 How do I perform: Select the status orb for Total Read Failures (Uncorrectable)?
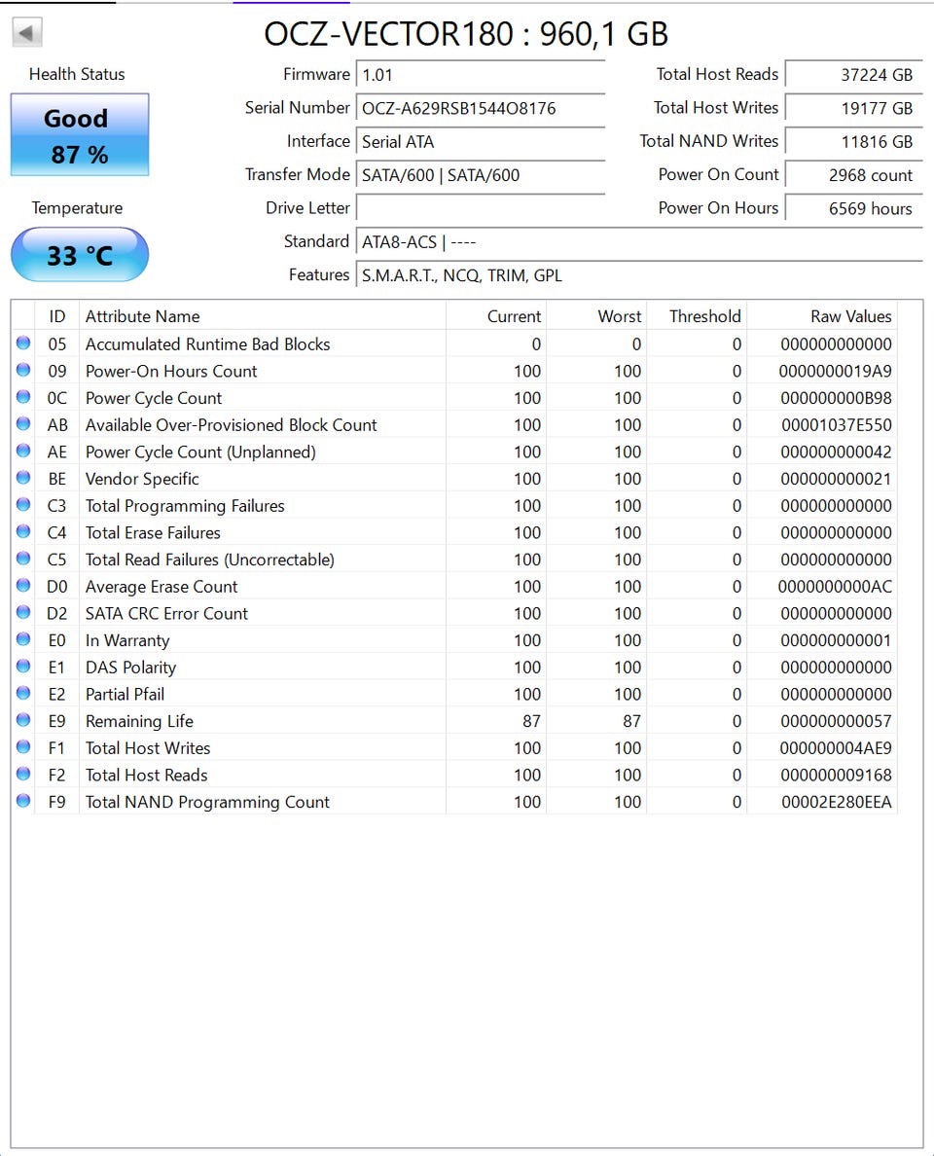(23, 559)
